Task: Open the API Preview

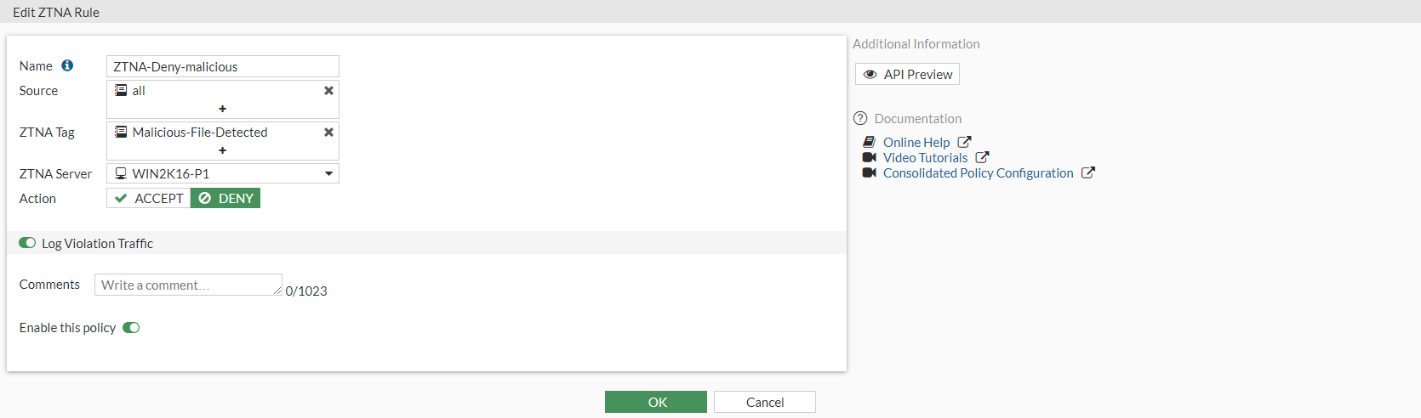Action: pyautogui.click(x=907, y=74)
